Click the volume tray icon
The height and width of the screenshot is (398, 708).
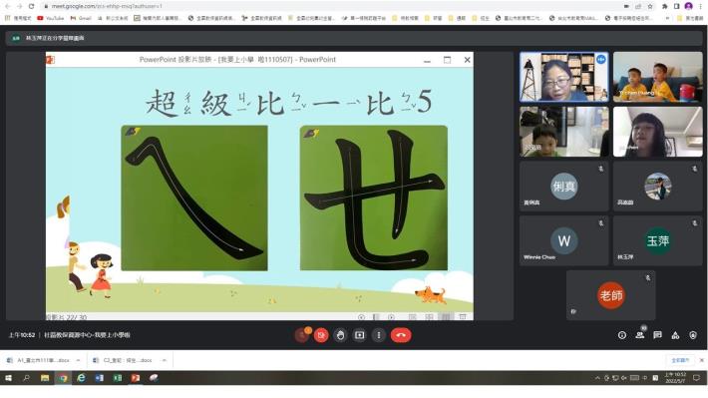pyautogui.click(x=624, y=378)
